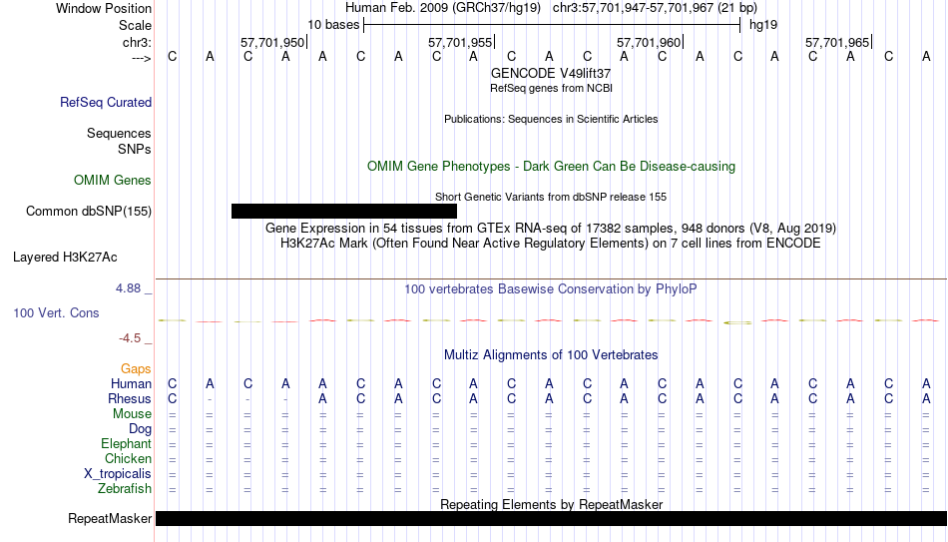Click the Layered H3K27Ac track label
The height and width of the screenshot is (542, 948).
point(65,258)
